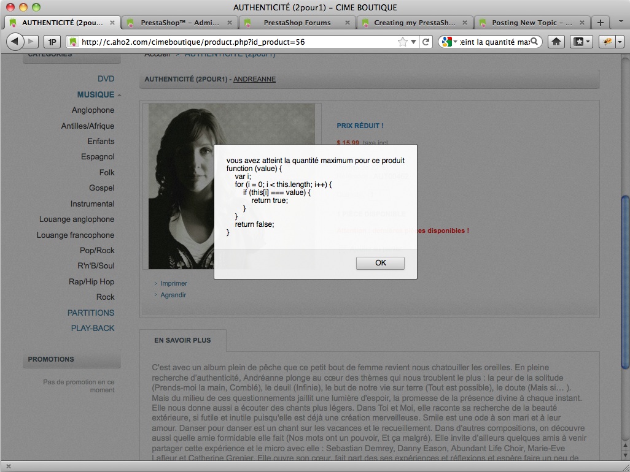Image resolution: width=630 pixels, height=472 pixels.
Task: Close the status bar with the x icon
Action: point(9,466)
